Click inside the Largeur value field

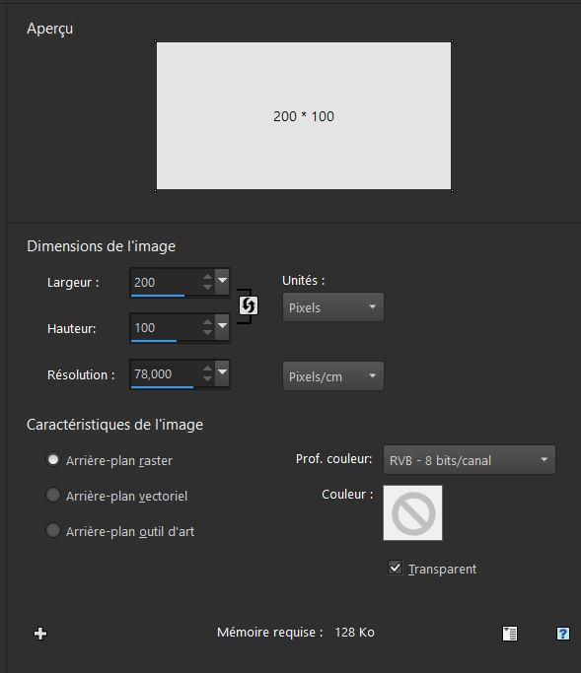pos(166,282)
